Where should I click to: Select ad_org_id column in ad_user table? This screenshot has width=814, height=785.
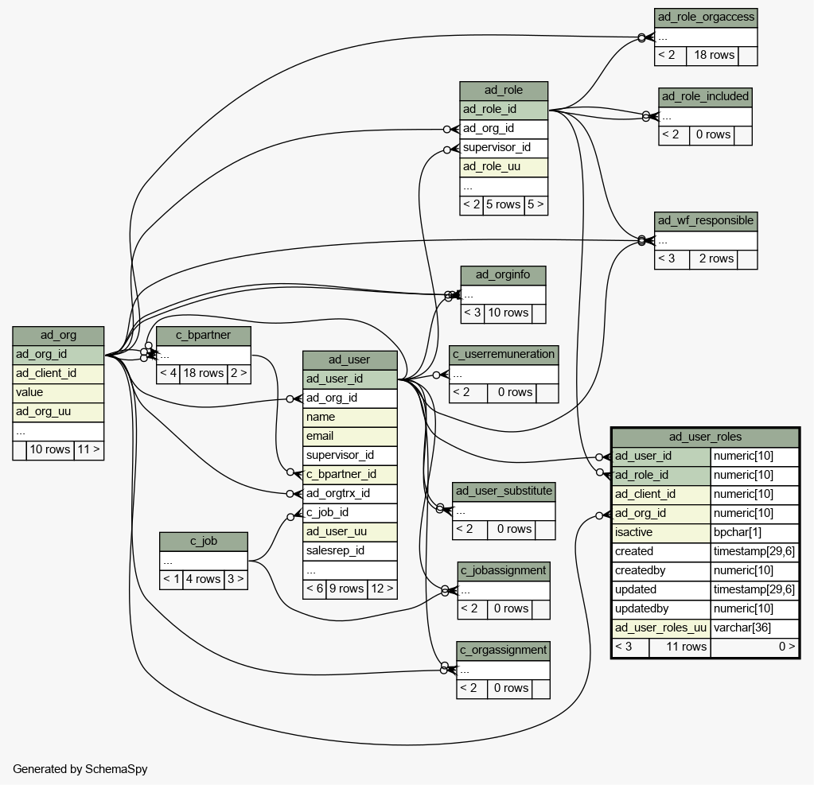(x=350, y=398)
